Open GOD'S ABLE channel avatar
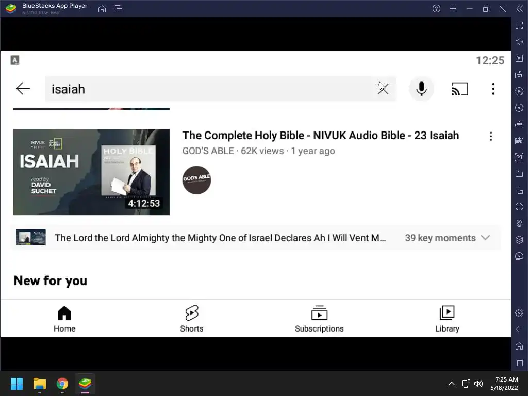The image size is (528, 396). click(196, 180)
